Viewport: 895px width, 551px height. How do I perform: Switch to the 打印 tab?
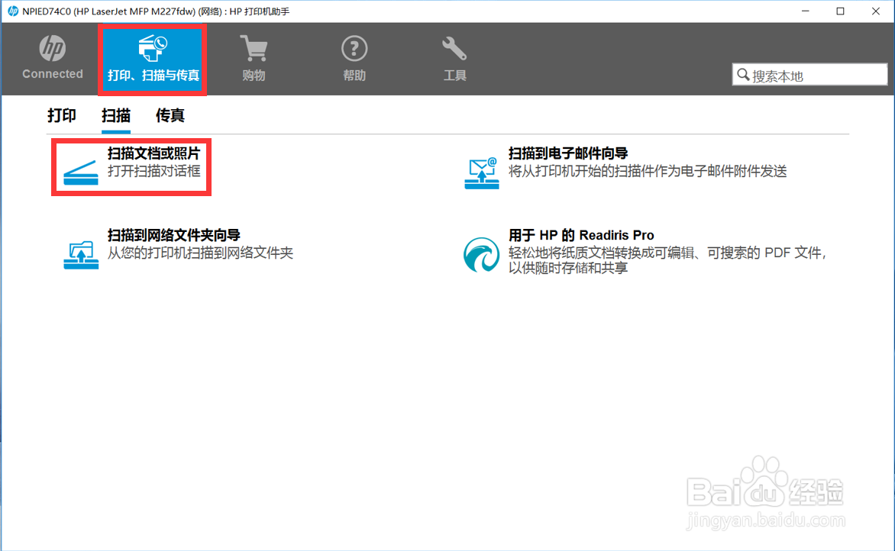coord(61,115)
